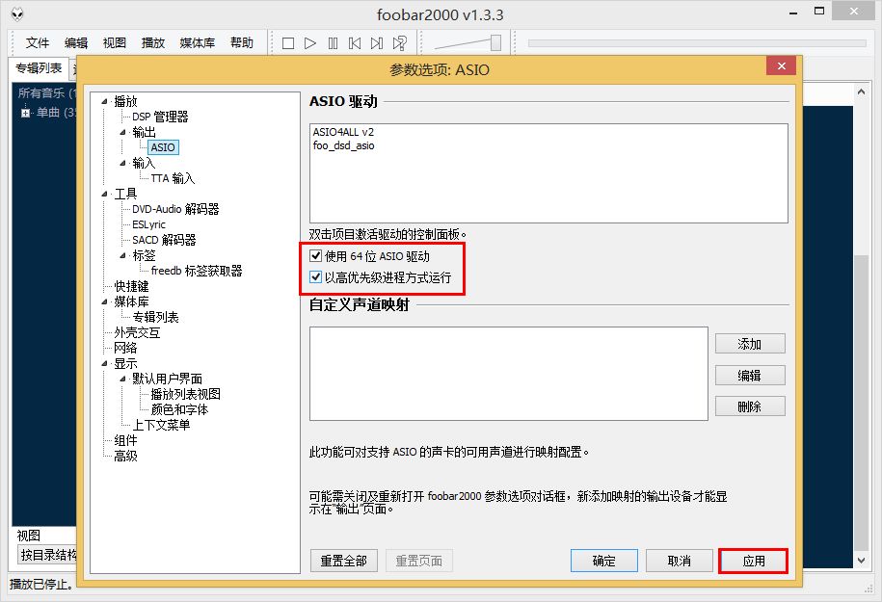Collapse the 输出 tree node
The image size is (882, 602).
point(123,133)
